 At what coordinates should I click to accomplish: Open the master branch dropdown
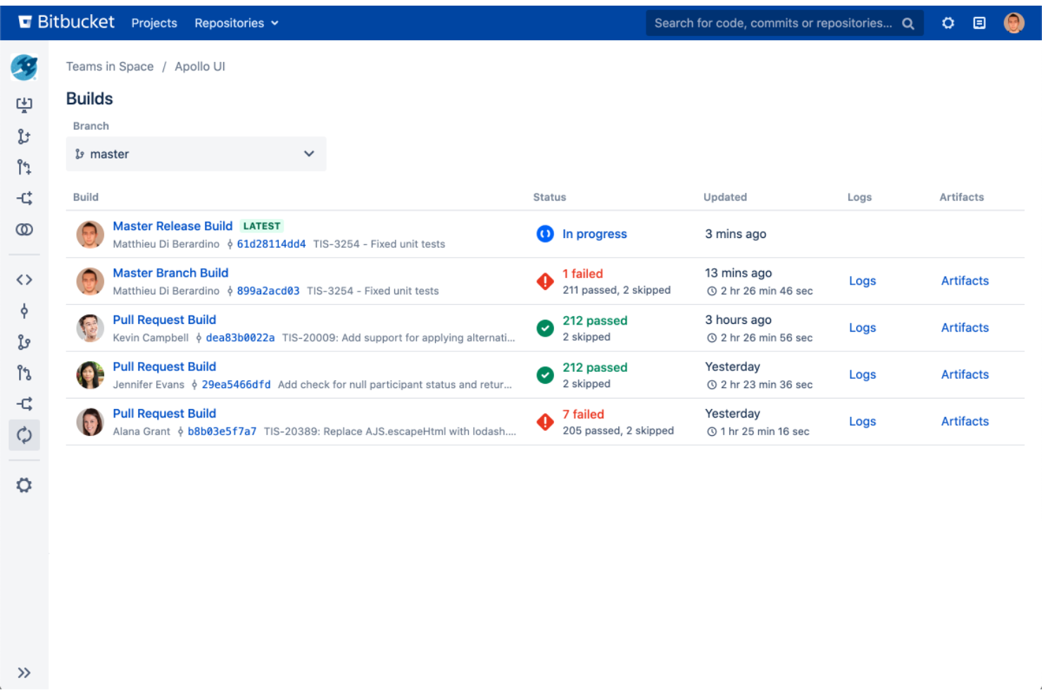pyautogui.click(x=196, y=154)
